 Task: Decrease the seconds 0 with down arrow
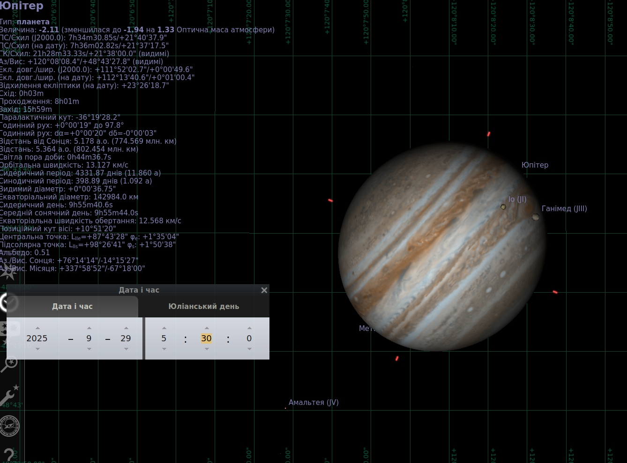pos(249,349)
